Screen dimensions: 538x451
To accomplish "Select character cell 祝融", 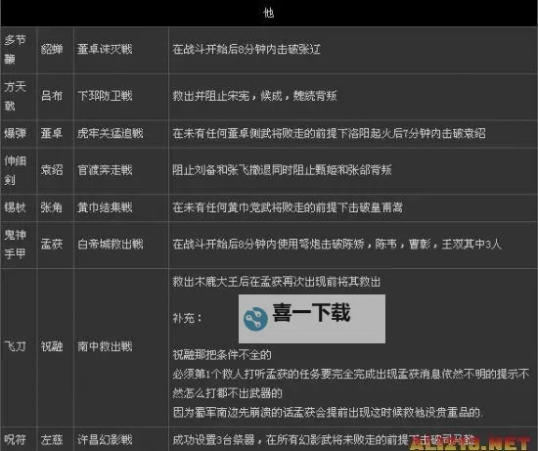I will point(52,346).
